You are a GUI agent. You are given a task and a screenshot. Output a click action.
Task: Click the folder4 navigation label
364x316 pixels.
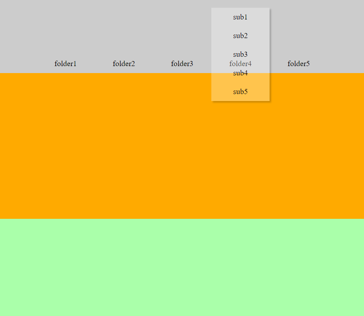[240, 64]
